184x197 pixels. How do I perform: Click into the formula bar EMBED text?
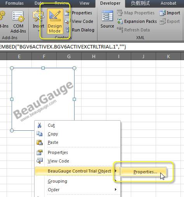(62, 47)
